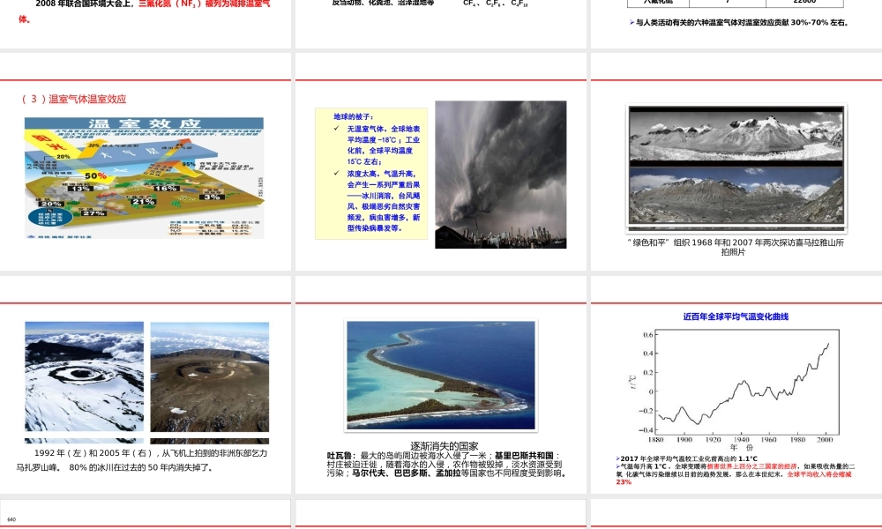Select the color 2007 Himalaya glacier photo
882x529 pixels.
pyautogui.click(x=736, y=197)
